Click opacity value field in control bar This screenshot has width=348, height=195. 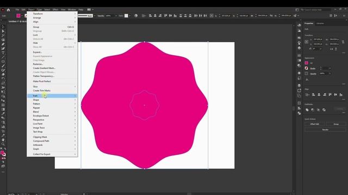tap(110, 16)
